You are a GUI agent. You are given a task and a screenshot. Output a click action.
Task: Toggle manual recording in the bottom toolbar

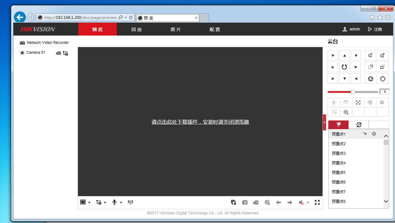pyautogui.click(x=256, y=202)
